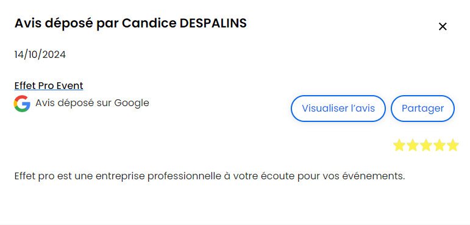The image size is (470, 225).
Task: Close the review dialog with the X
Action: coord(443,27)
